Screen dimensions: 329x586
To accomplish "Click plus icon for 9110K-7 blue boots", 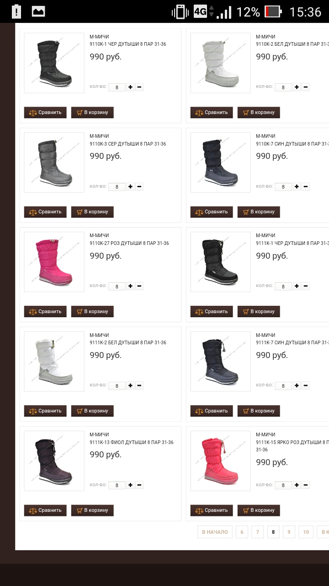I will click(x=297, y=186).
